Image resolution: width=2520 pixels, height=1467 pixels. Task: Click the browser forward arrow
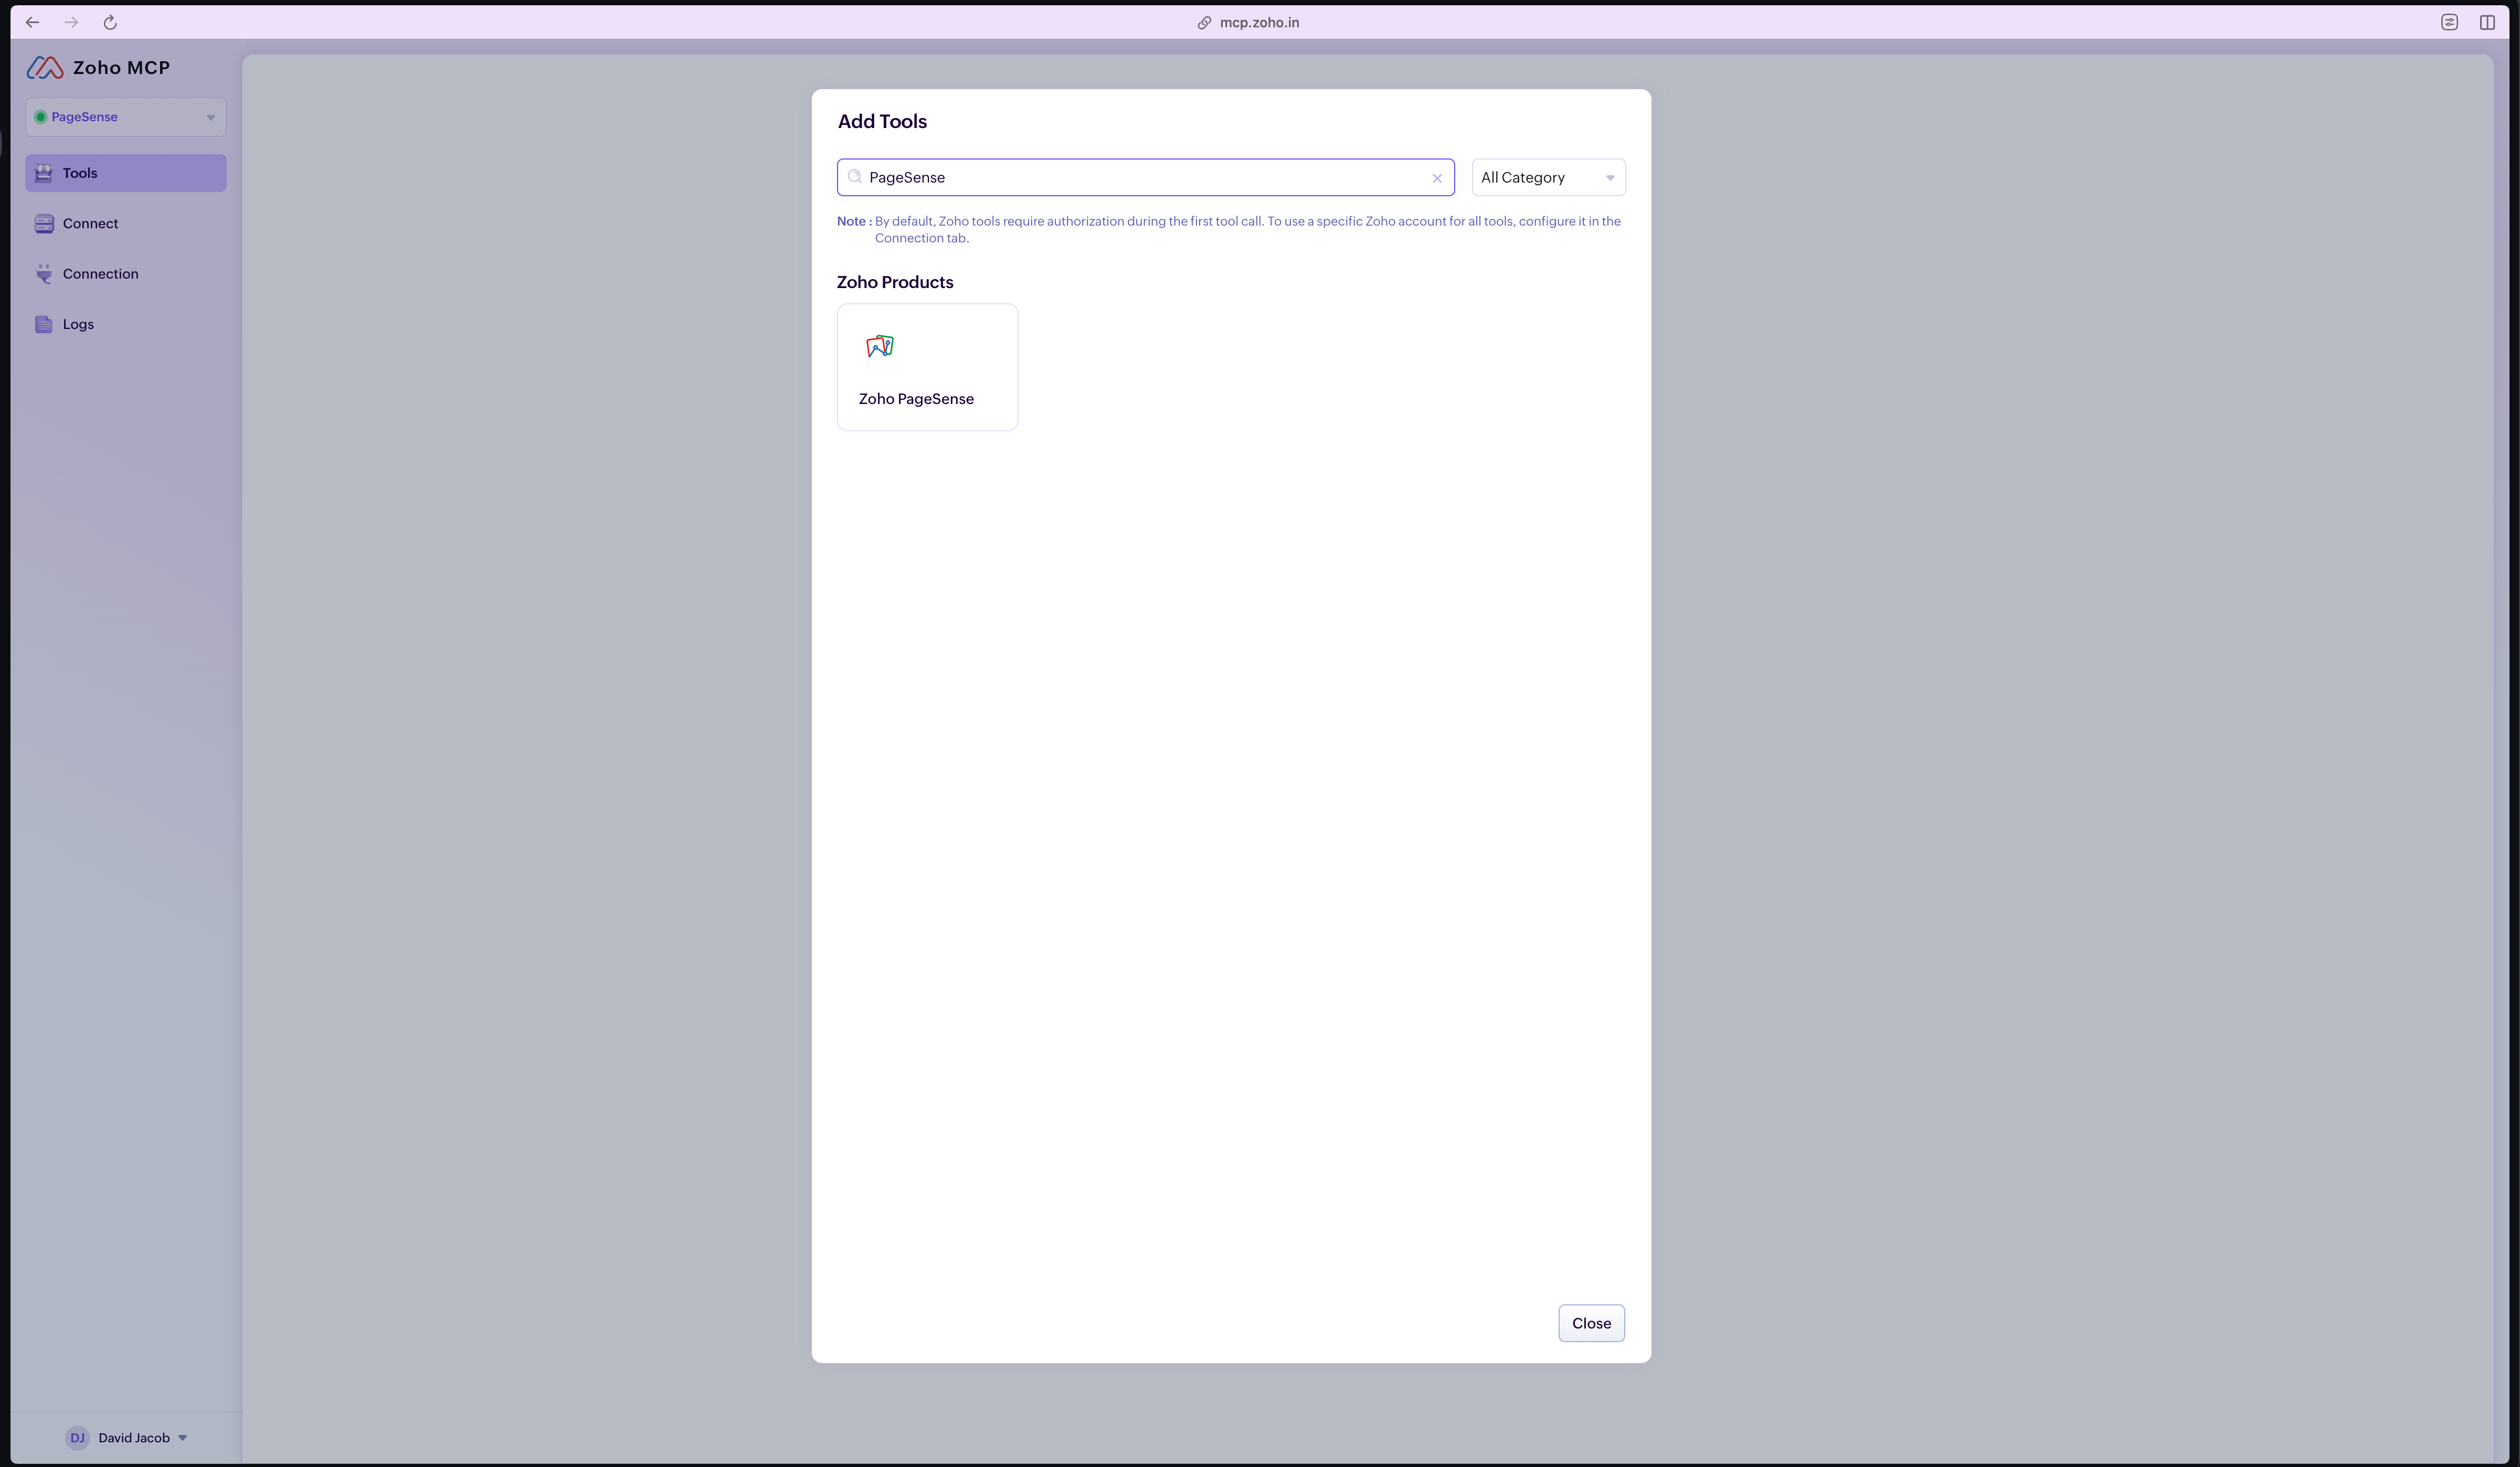[71, 22]
